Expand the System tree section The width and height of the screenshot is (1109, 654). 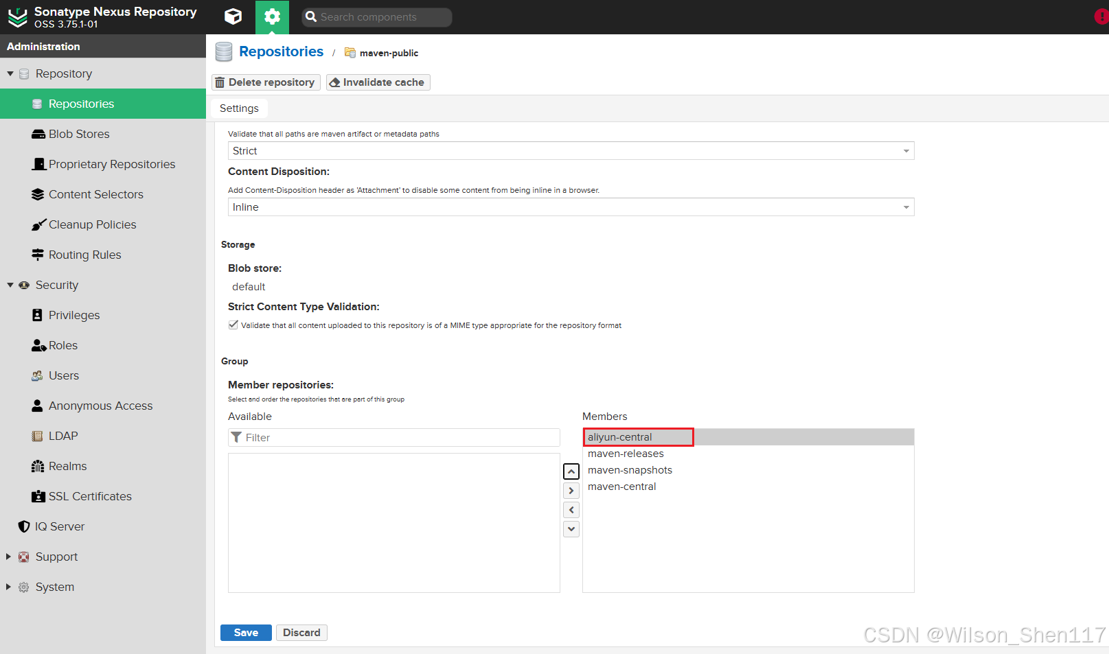[x=8, y=587]
